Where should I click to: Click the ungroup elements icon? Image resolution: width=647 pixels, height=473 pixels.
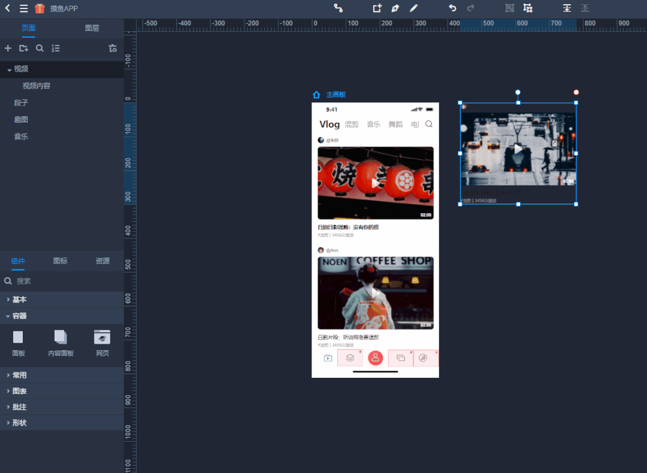(x=528, y=8)
